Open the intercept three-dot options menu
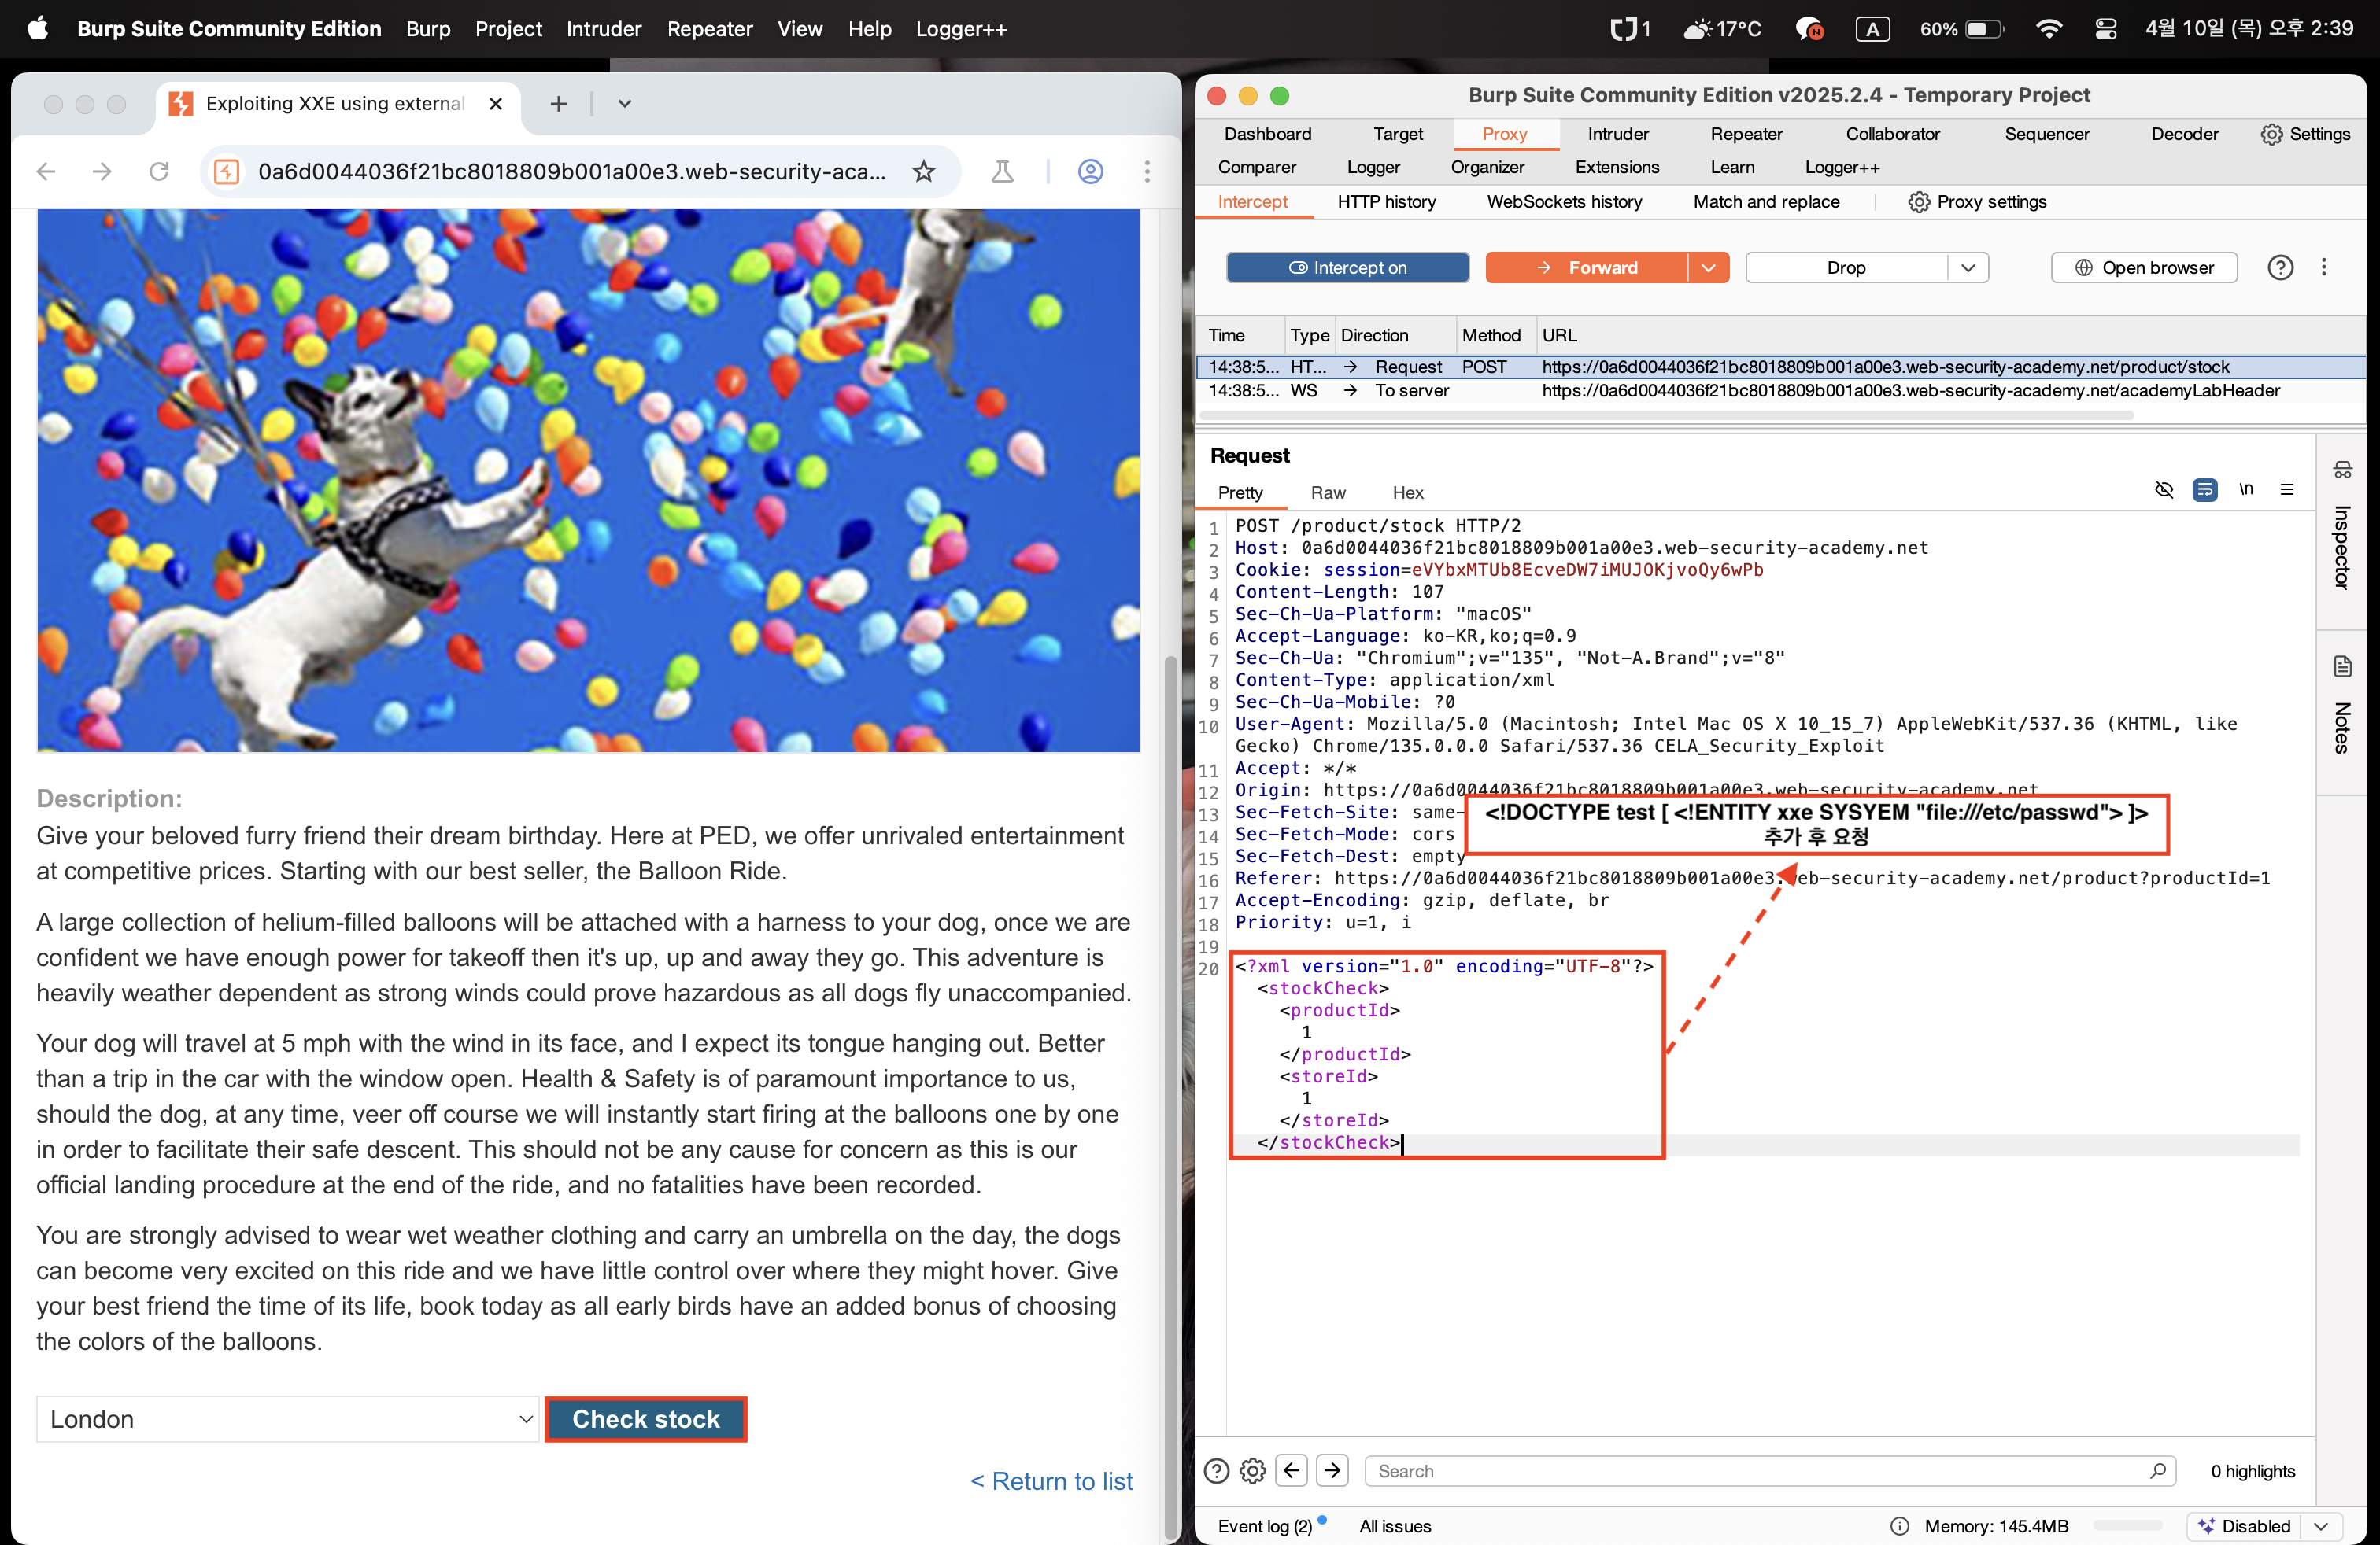The width and height of the screenshot is (2380, 1545). (x=2324, y=267)
